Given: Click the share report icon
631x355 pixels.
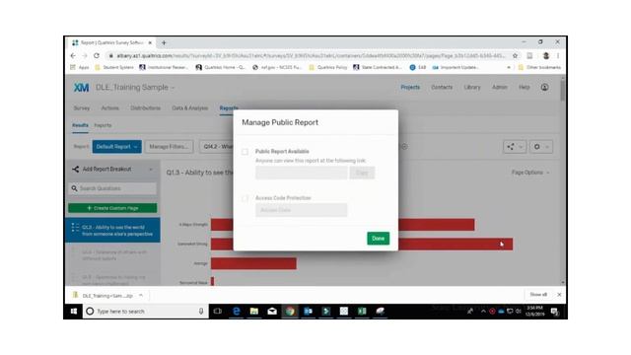Looking at the screenshot, I should (x=511, y=147).
